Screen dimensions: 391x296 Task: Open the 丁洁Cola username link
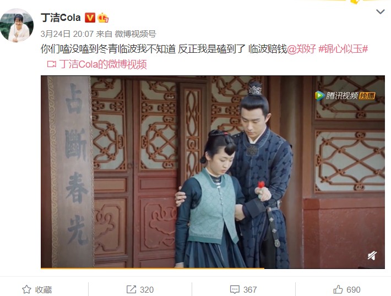pyautogui.click(x=61, y=18)
